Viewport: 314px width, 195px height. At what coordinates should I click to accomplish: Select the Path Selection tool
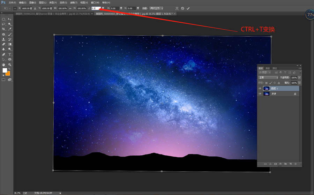3,59
